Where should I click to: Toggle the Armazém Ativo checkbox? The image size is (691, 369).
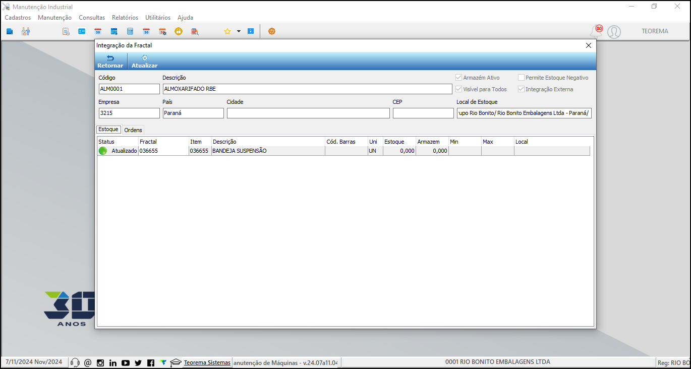coord(458,78)
